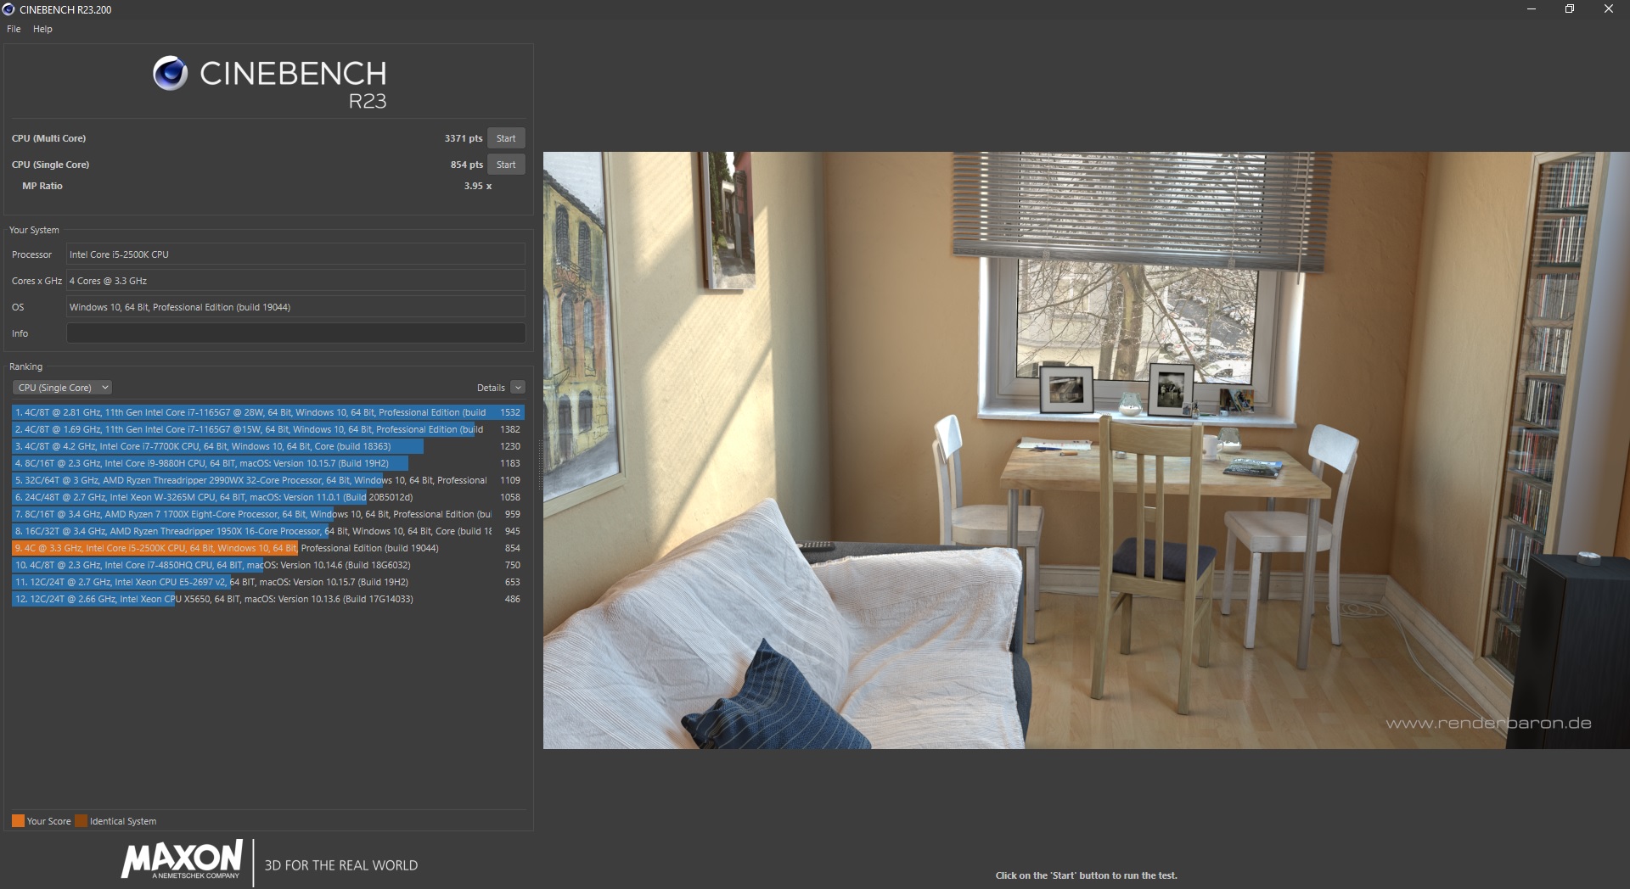Click the OS field Windows 10 build 19044
The image size is (1630, 889).
coord(295,307)
